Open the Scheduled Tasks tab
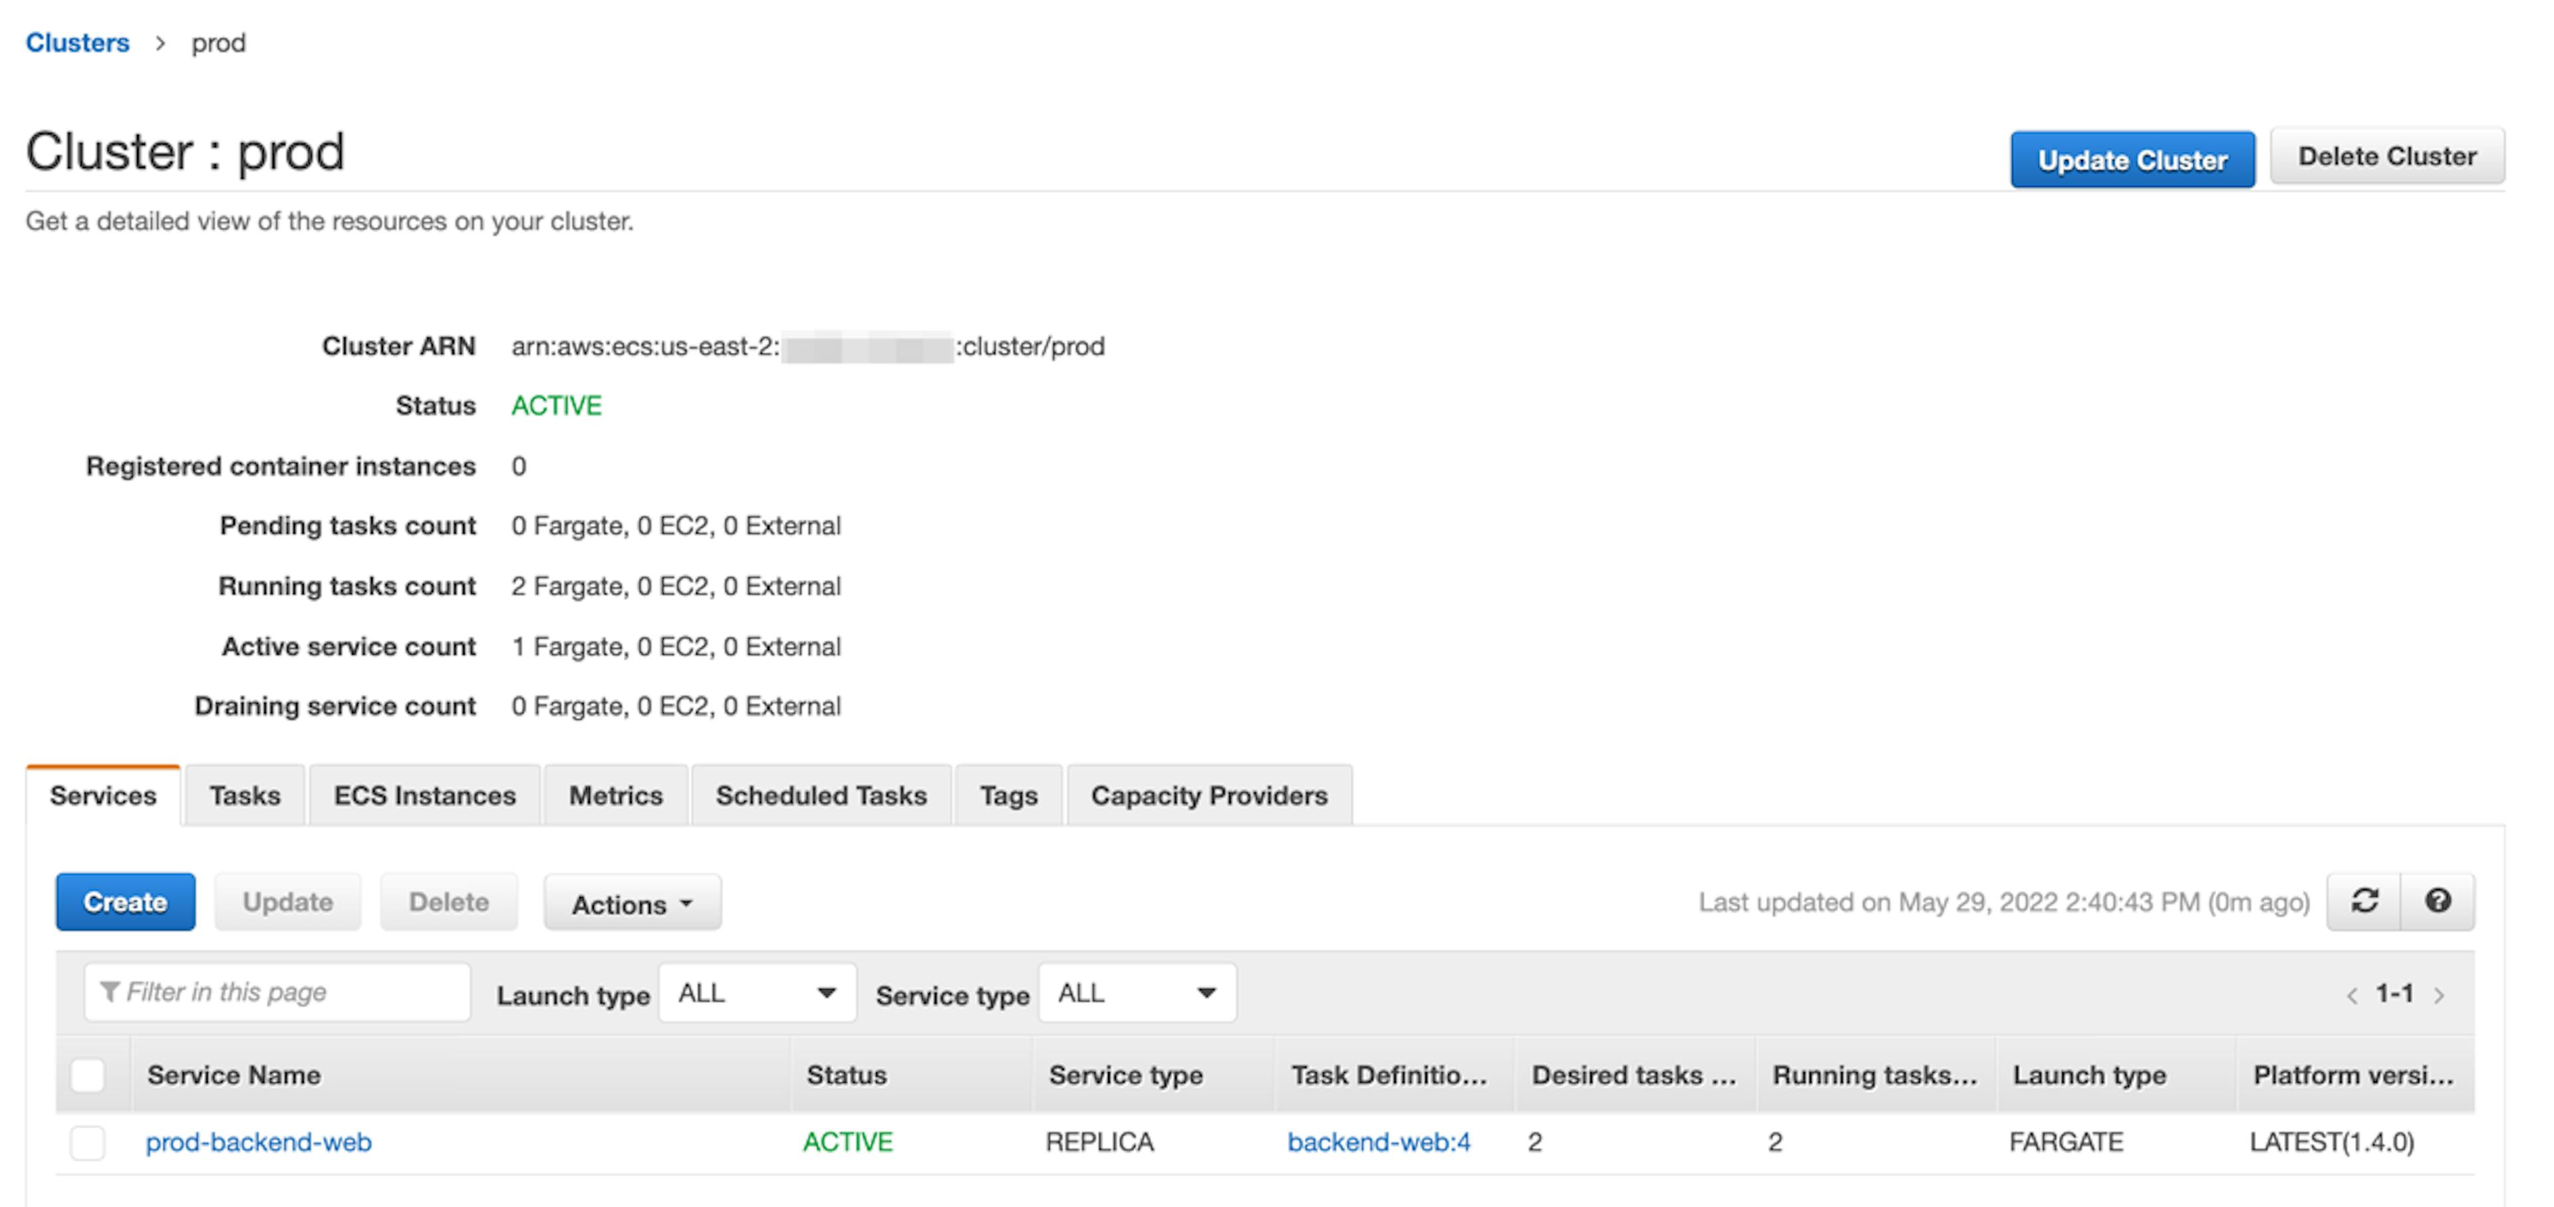The width and height of the screenshot is (2554, 1207). pos(821,795)
